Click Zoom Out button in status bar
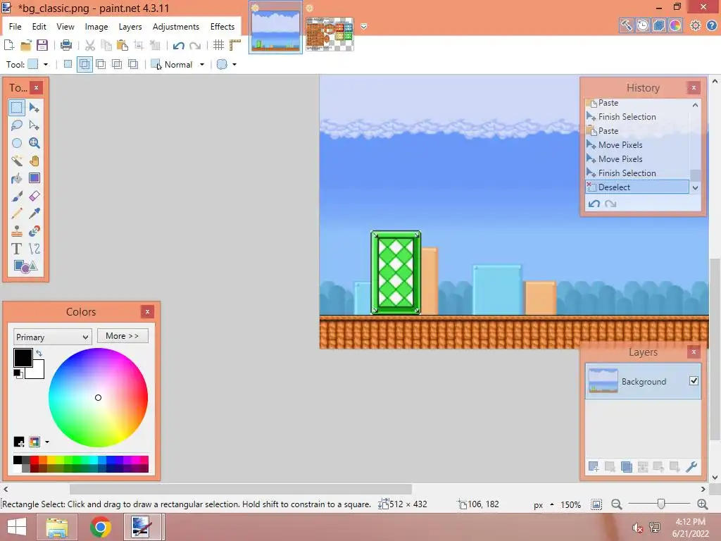721x541 pixels. pyautogui.click(x=617, y=504)
